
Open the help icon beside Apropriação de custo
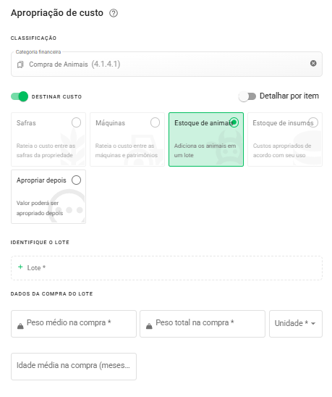click(114, 13)
